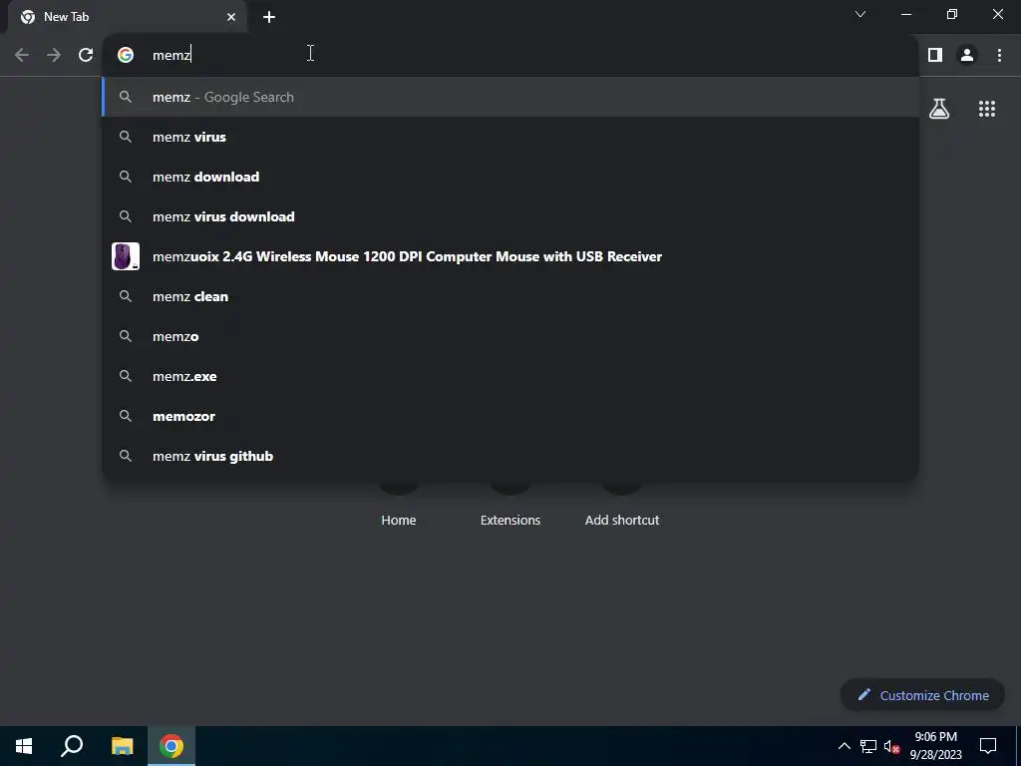Launch File Explorer from taskbar
This screenshot has height=766, width=1021.
click(x=122, y=746)
